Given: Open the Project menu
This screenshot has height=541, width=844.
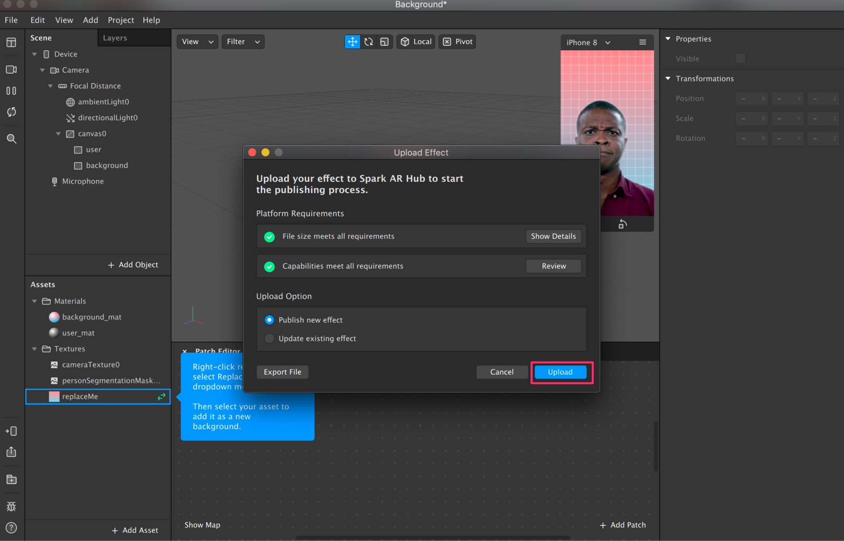Looking at the screenshot, I should [121, 20].
